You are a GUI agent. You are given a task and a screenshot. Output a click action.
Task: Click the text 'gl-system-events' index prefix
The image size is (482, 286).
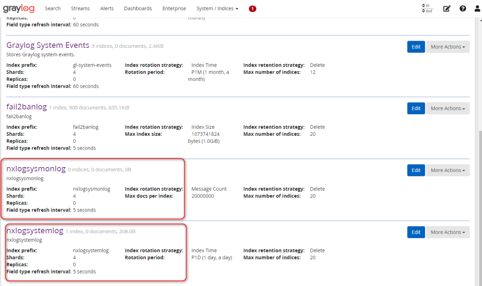(x=92, y=65)
